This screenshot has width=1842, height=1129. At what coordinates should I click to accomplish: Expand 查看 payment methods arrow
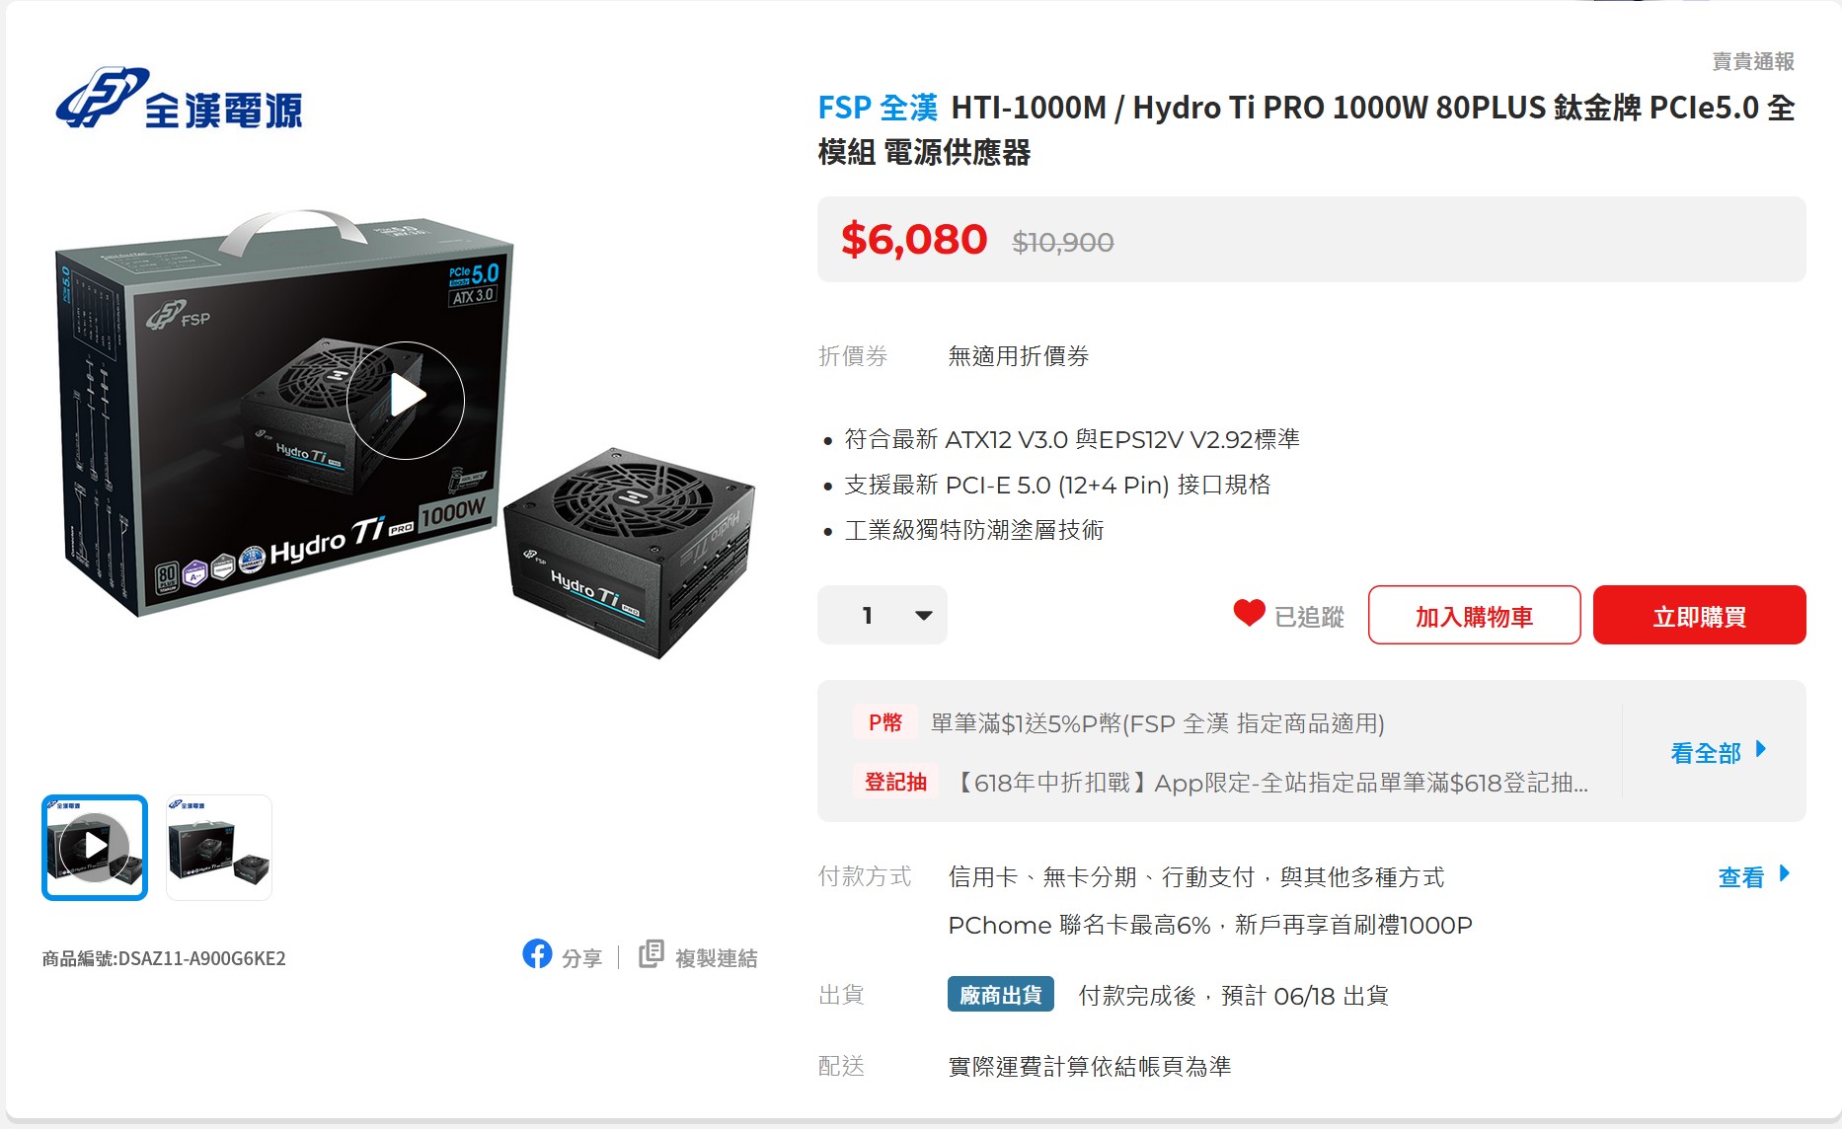[1784, 873]
